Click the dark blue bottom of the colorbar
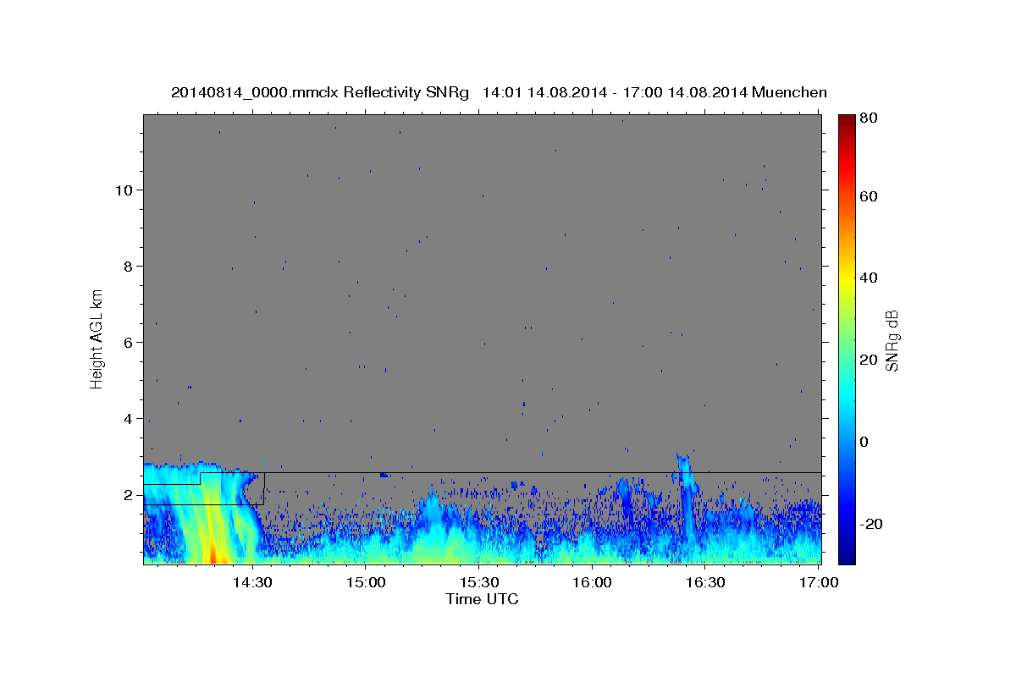This screenshot has width=1016, height=677. [847, 554]
